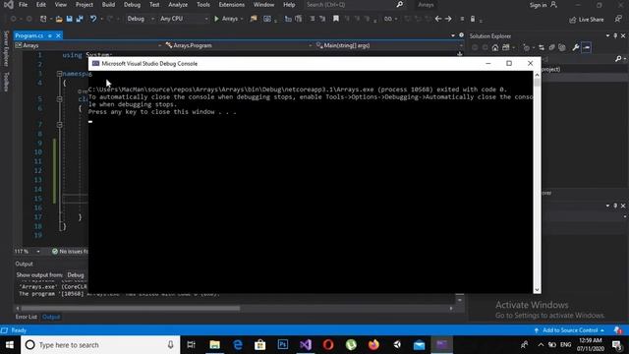The image size is (629, 354).
Task: Click Solution Explorer Show All Files icon
Action: click(562, 48)
